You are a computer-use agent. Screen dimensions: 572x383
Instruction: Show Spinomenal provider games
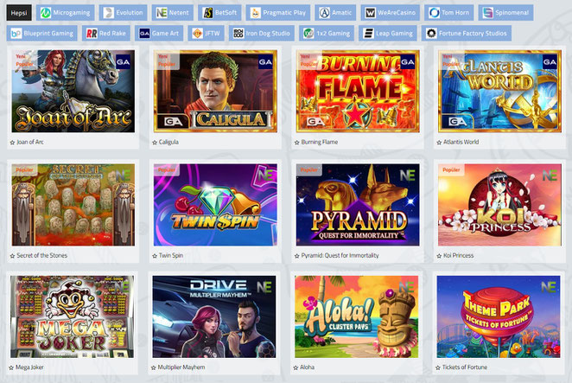[x=505, y=13]
